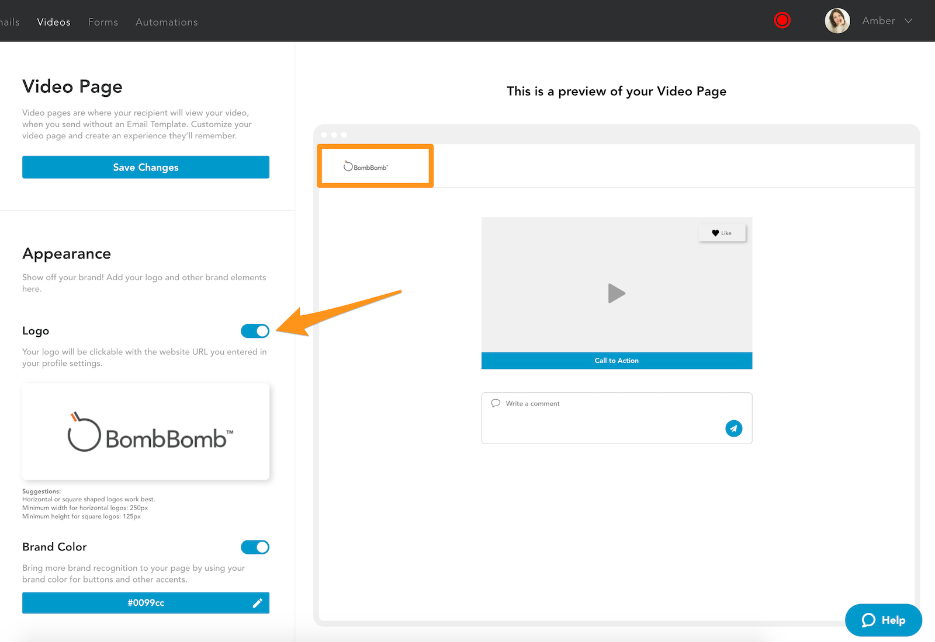Viewport: 935px width, 642px height.
Task: Click the 'Suggestions:' text label
Action: tap(41, 491)
